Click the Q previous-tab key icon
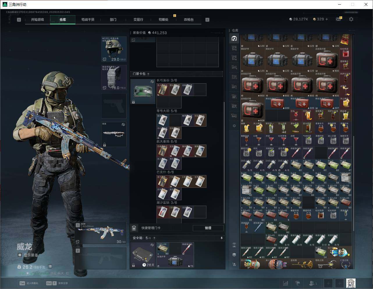 click(19, 20)
